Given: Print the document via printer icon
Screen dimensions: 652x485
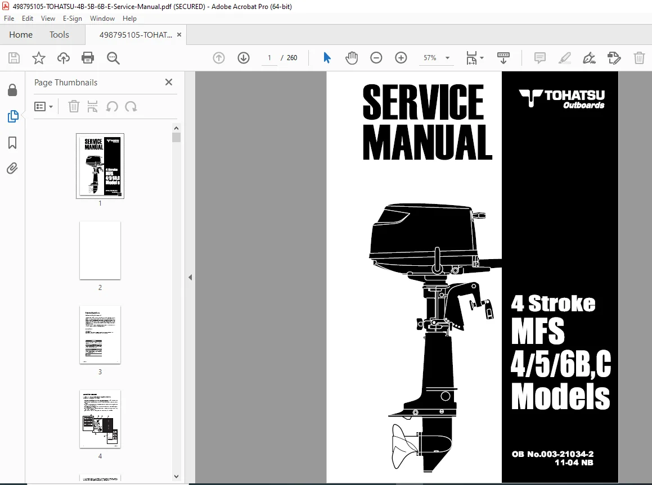Looking at the screenshot, I should pyautogui.click(x=88, y=58).
